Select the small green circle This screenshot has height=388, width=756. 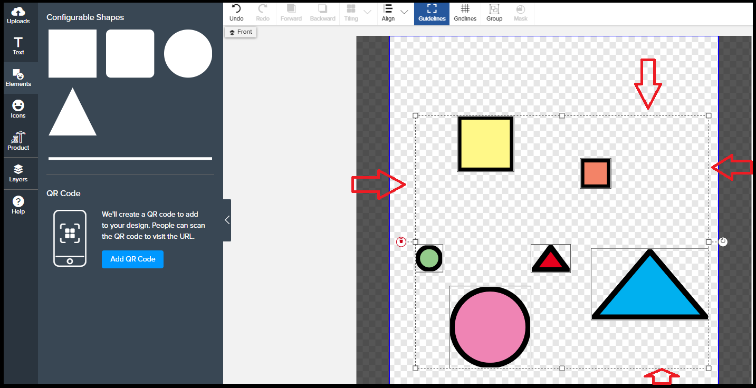pyautogui.click(x=429, y=258)
